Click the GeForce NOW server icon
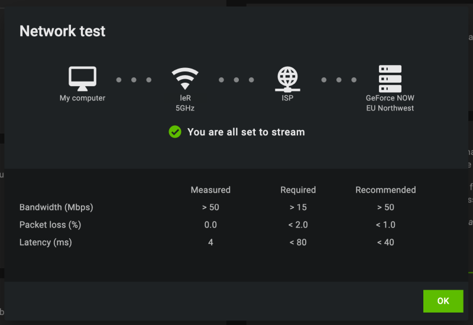The image size is (473, 325). point(390,78)
